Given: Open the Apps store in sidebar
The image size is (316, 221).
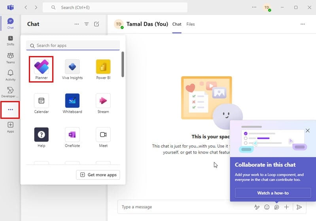Looking at the screenshot, I should tap(10, 127).
